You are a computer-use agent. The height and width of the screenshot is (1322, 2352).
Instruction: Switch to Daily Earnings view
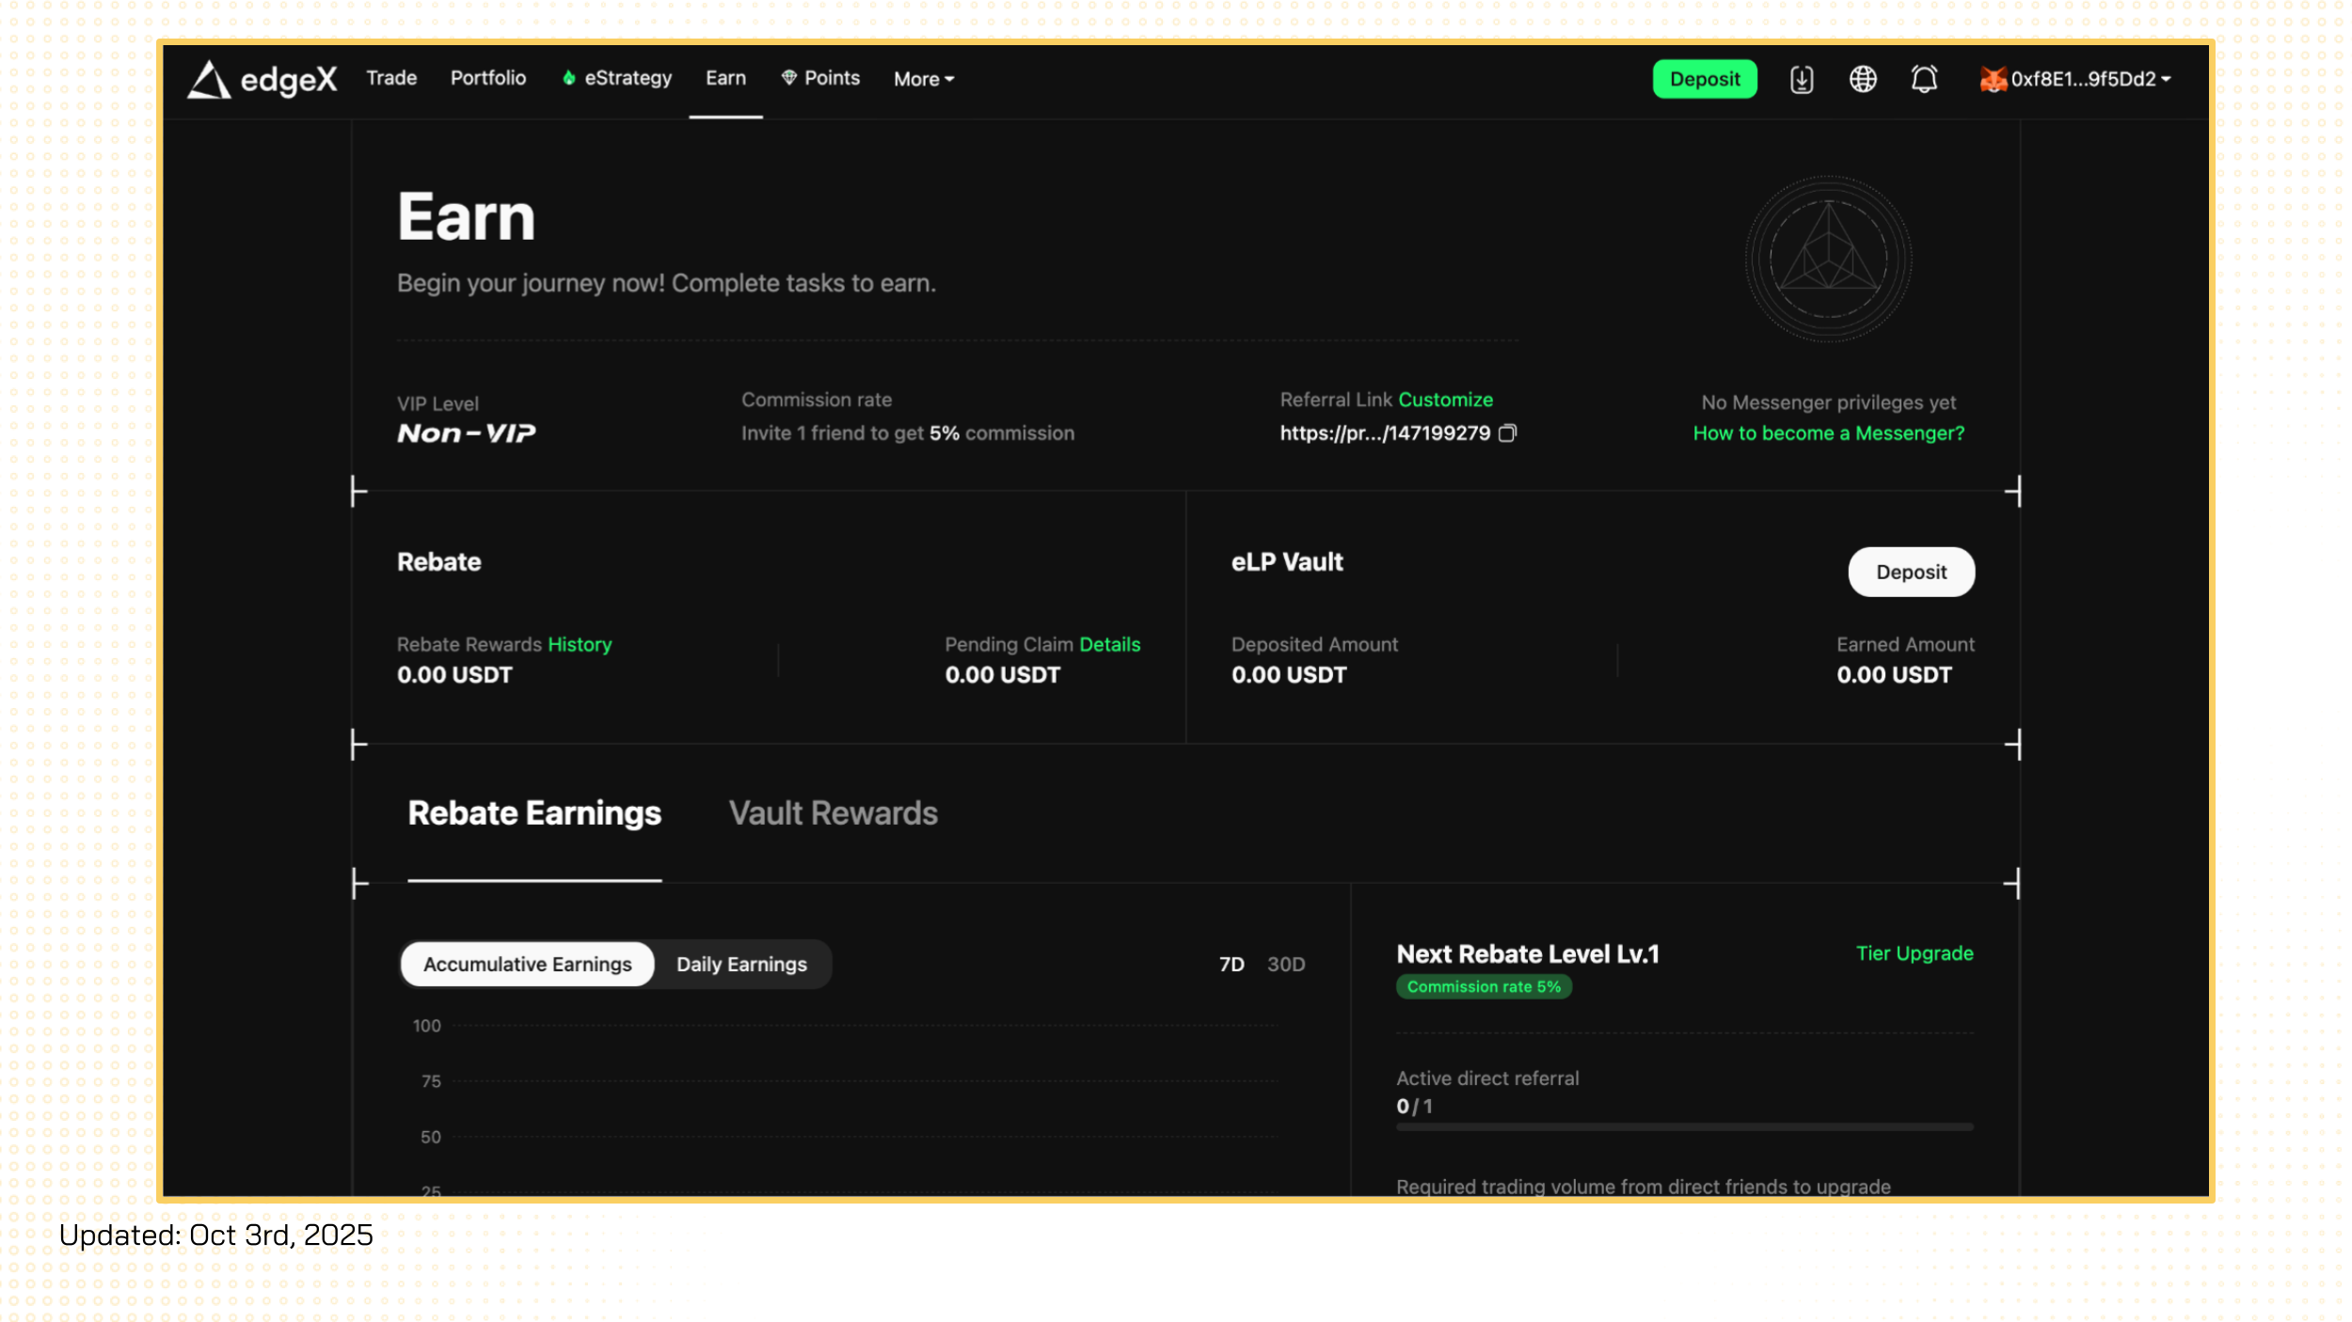741,965
